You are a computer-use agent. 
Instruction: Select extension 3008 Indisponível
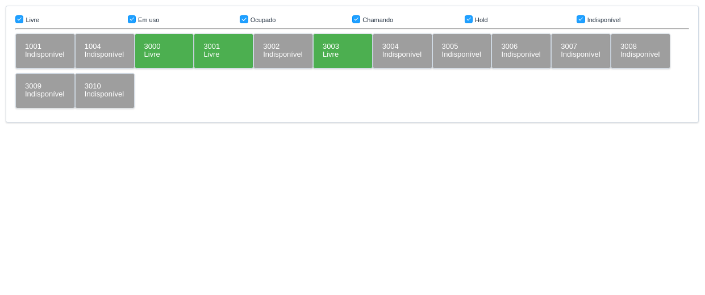click(640, 51)
